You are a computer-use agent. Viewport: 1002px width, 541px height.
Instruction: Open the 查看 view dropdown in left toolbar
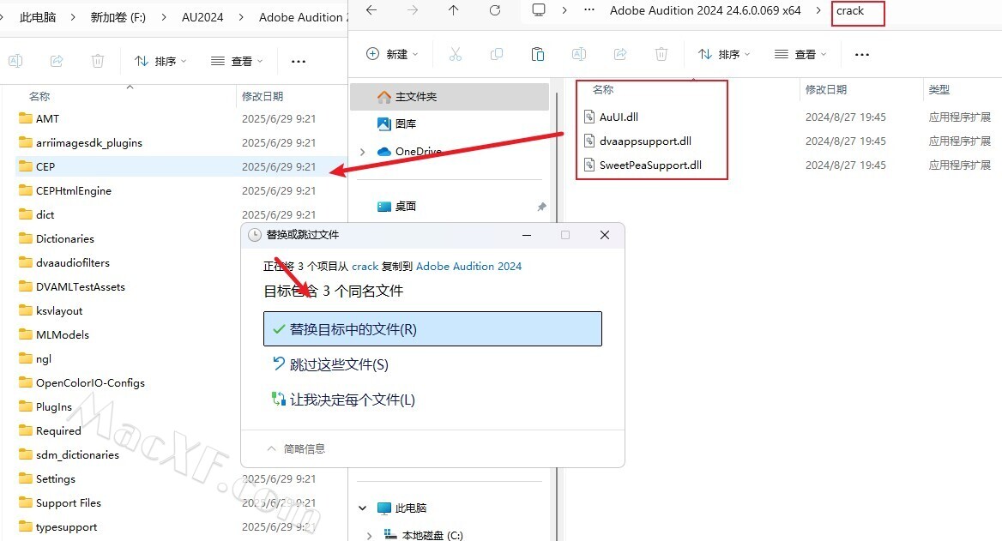click(x=237, y=62)
